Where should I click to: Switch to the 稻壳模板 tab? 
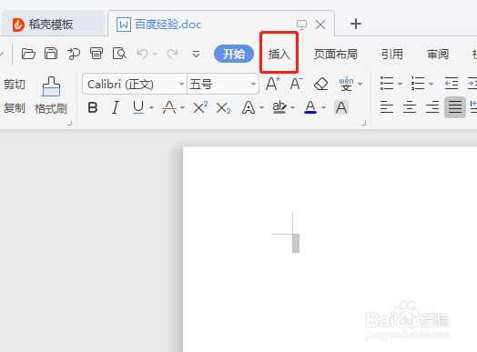[x=53, y=25]
